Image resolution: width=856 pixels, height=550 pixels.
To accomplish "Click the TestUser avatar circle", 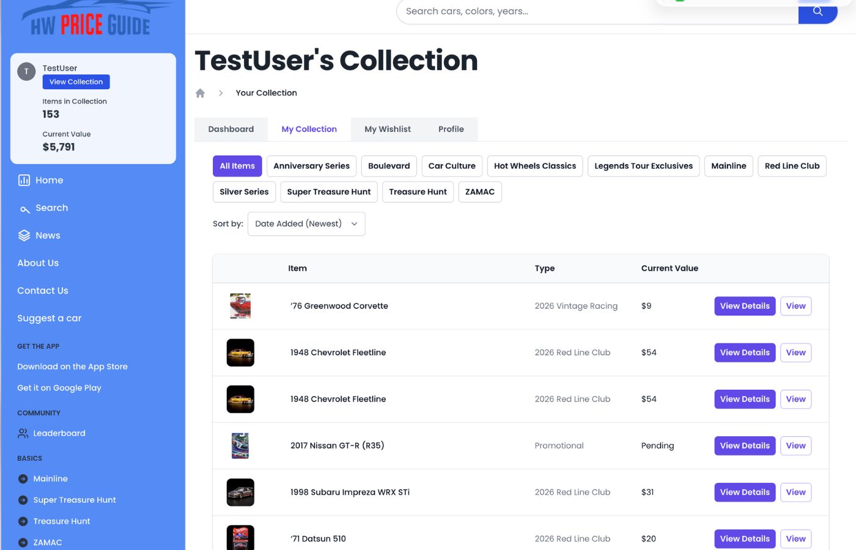I will [x=26, y=71].
